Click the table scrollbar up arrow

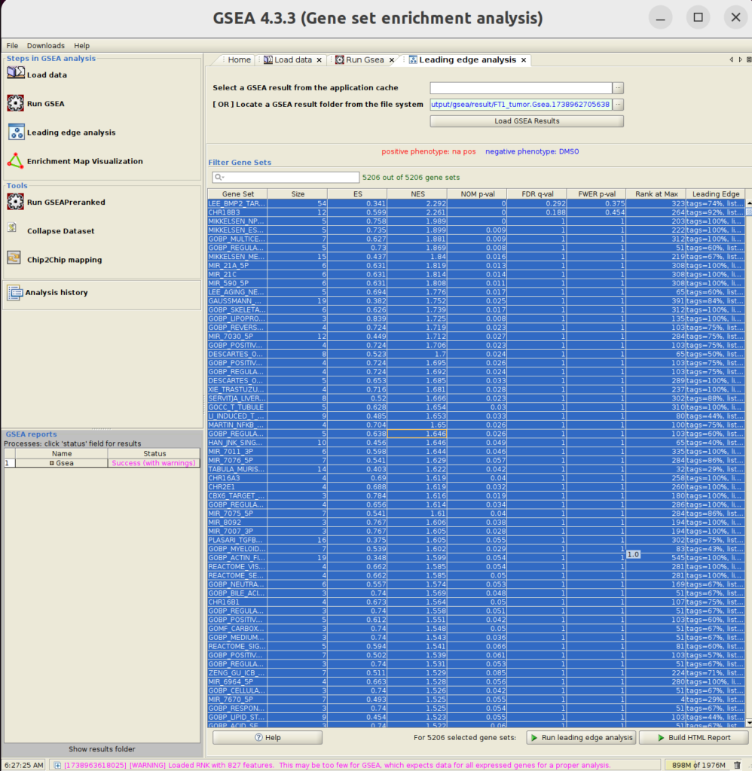pos(749,203)
